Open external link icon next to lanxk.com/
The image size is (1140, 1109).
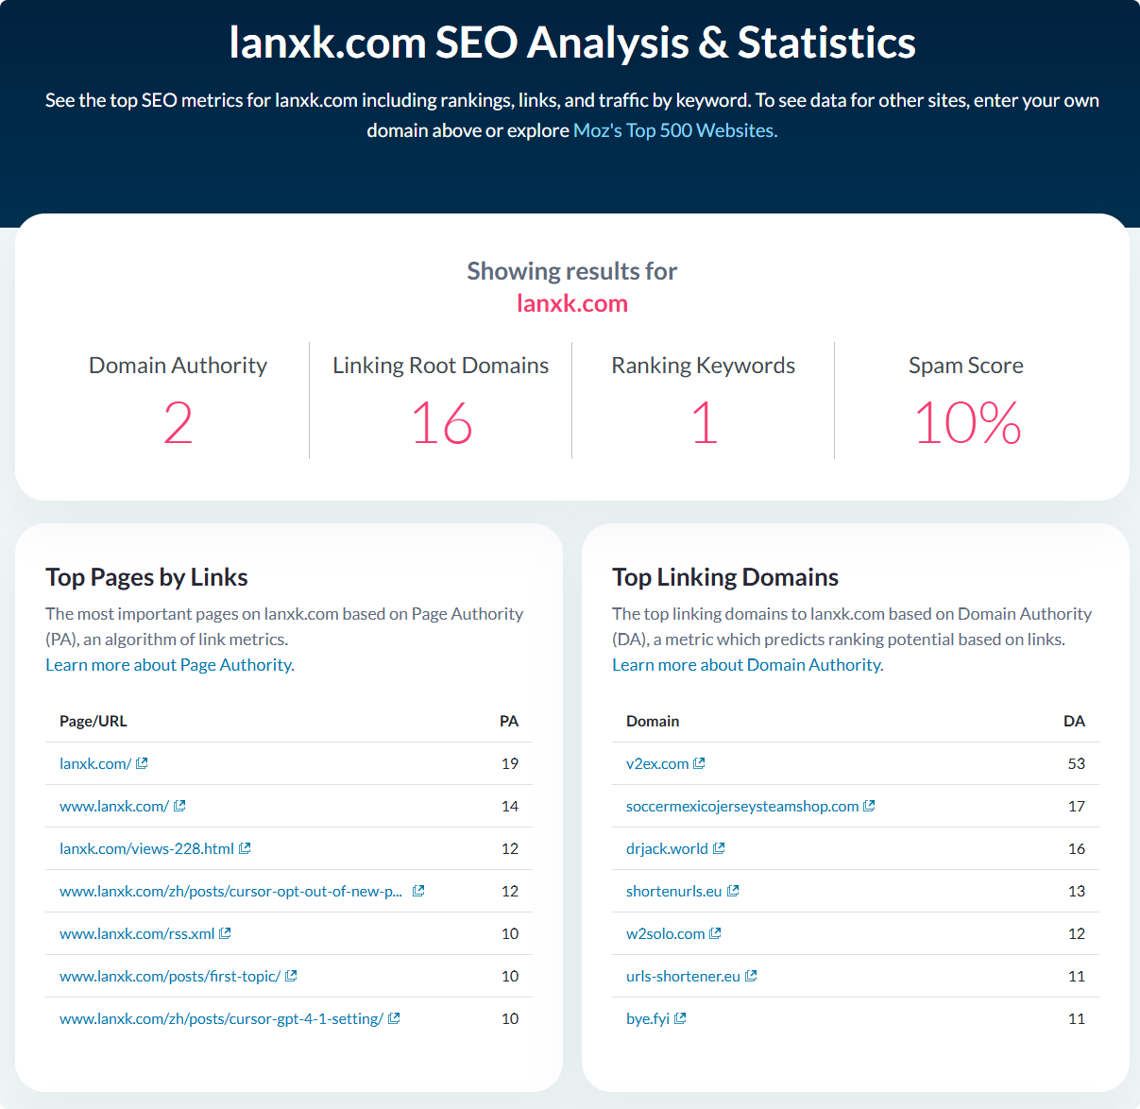tap(142, 763)
